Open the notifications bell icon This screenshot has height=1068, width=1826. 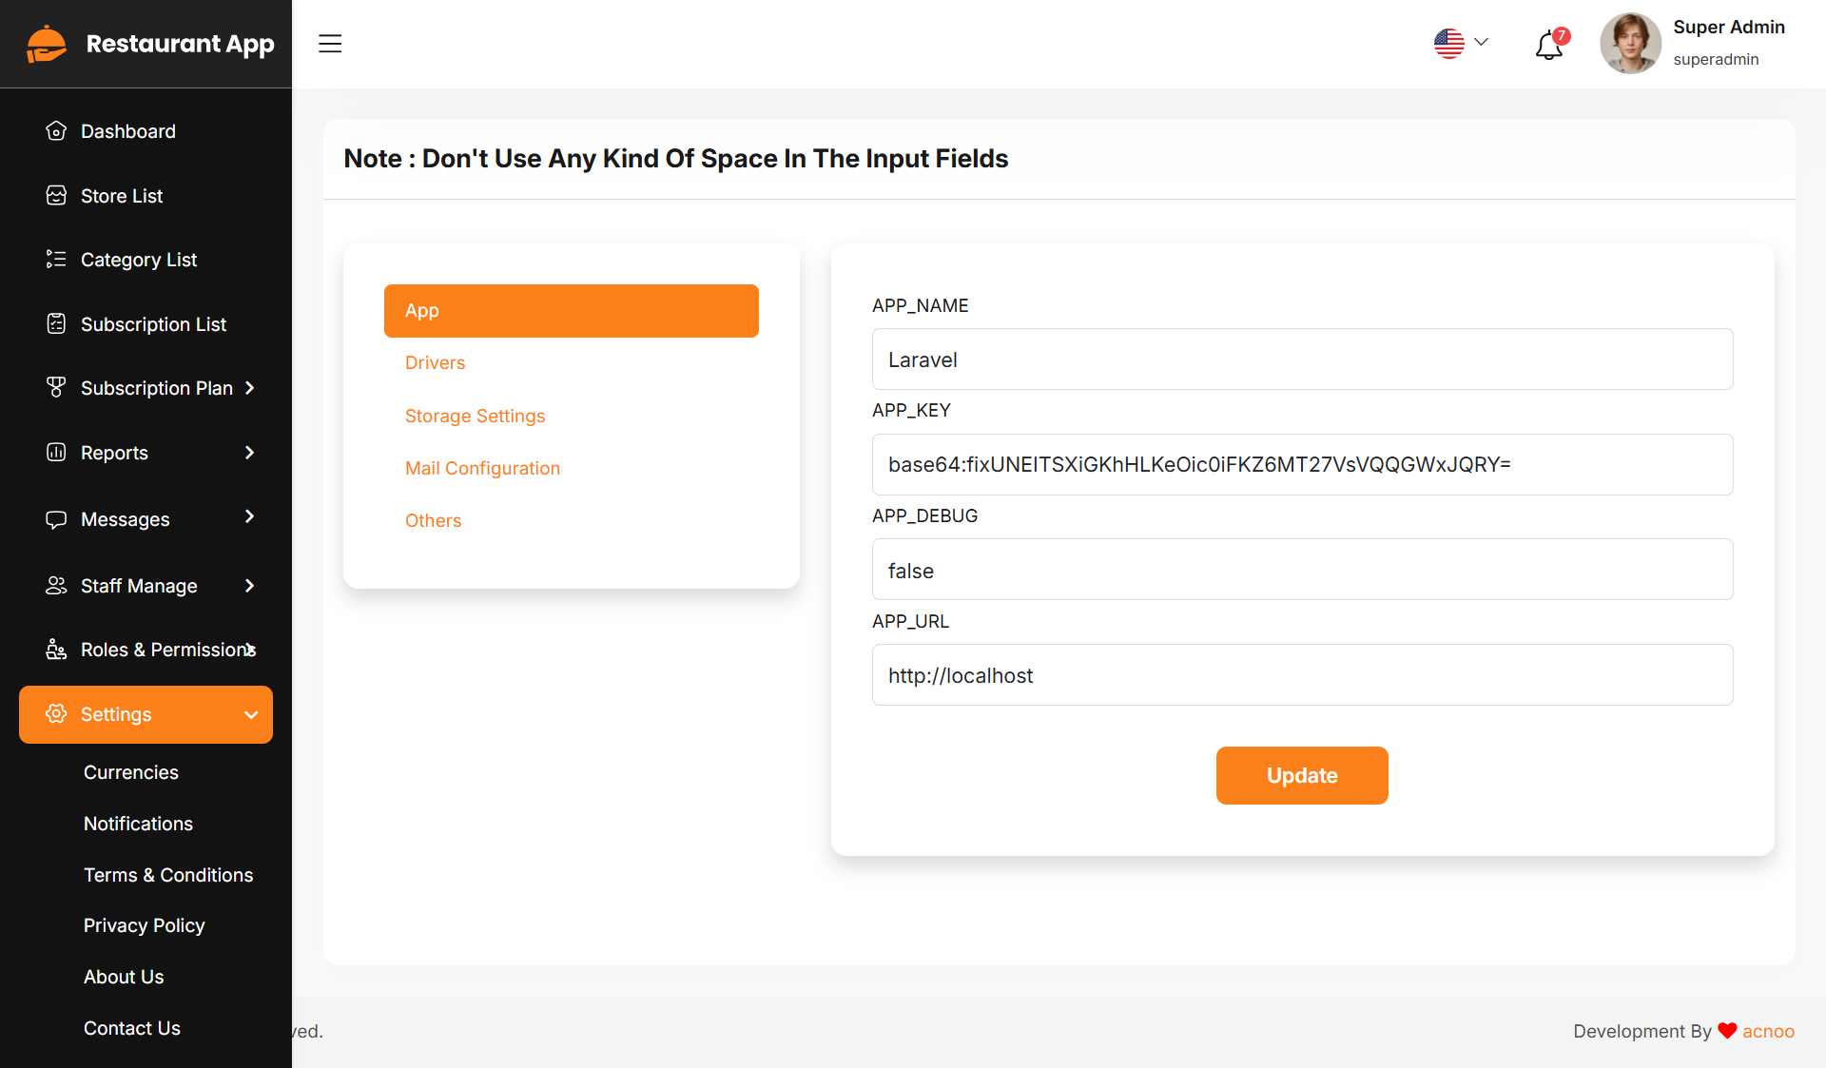[1549, 45]
